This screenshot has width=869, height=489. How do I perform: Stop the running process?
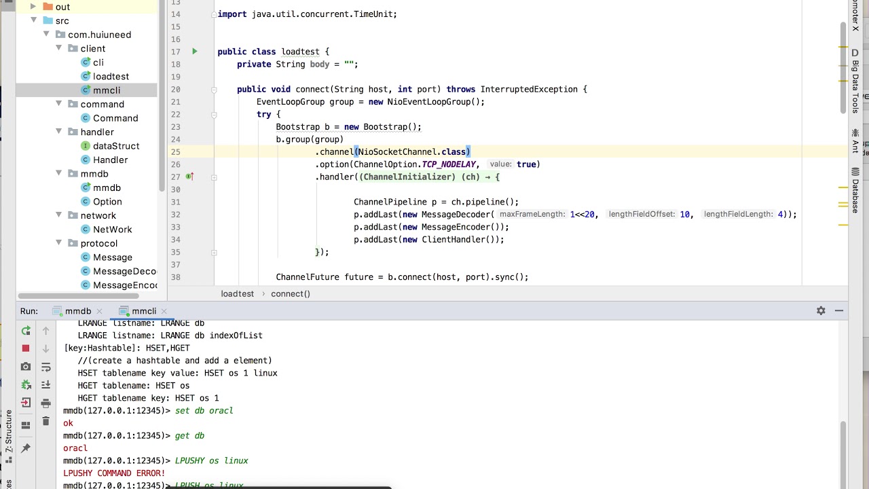pyautogui.click(x=26, y=348)
